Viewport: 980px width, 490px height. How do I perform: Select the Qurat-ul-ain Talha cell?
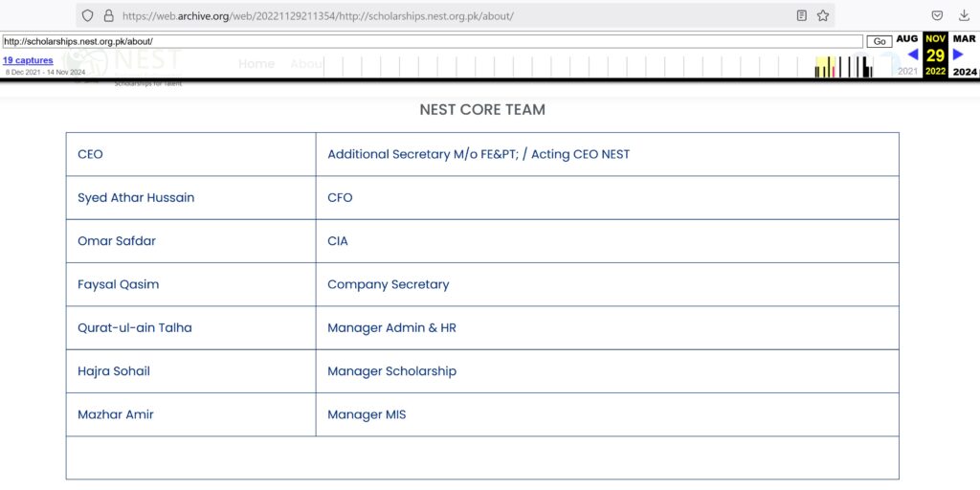190,327
